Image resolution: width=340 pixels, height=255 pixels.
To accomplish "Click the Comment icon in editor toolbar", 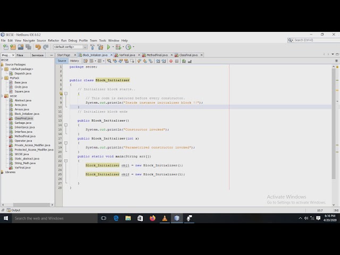I will click(184, 61).
